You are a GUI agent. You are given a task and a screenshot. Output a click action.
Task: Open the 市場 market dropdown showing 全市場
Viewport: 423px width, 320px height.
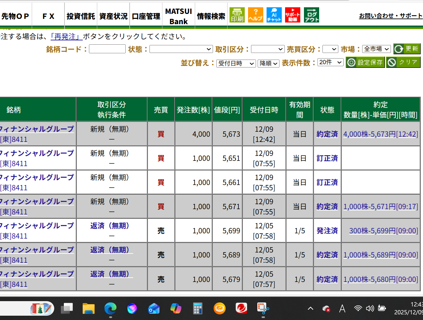point(376,49)
